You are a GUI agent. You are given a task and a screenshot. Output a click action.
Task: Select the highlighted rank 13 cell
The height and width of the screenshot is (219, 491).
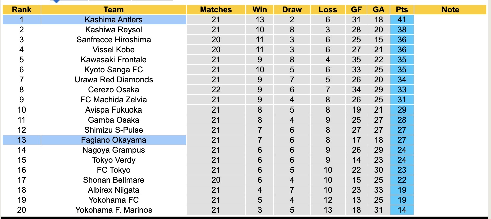(22, 140)
